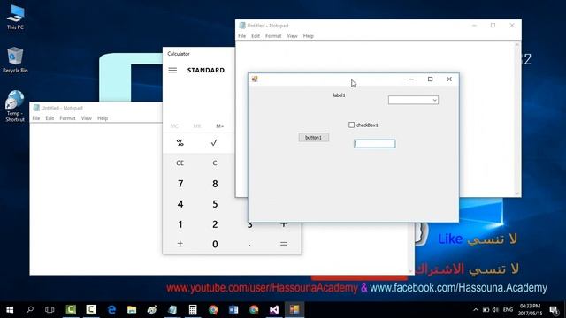Switch to Notepad via its taskbar icon
This screenshot has width=566, height=318.
172,310
